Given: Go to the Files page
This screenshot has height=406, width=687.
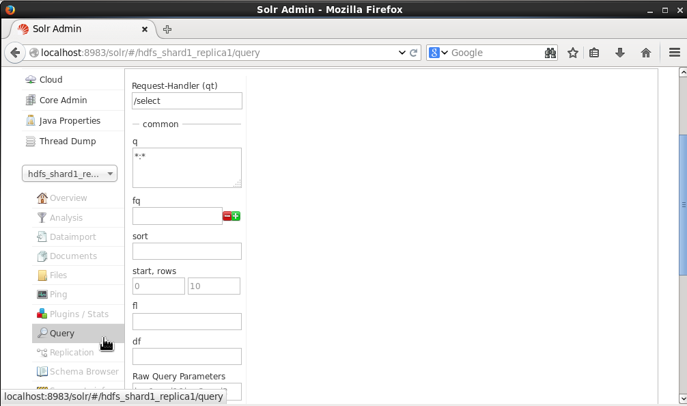Looking at the screenshot, I should [58, 275].
